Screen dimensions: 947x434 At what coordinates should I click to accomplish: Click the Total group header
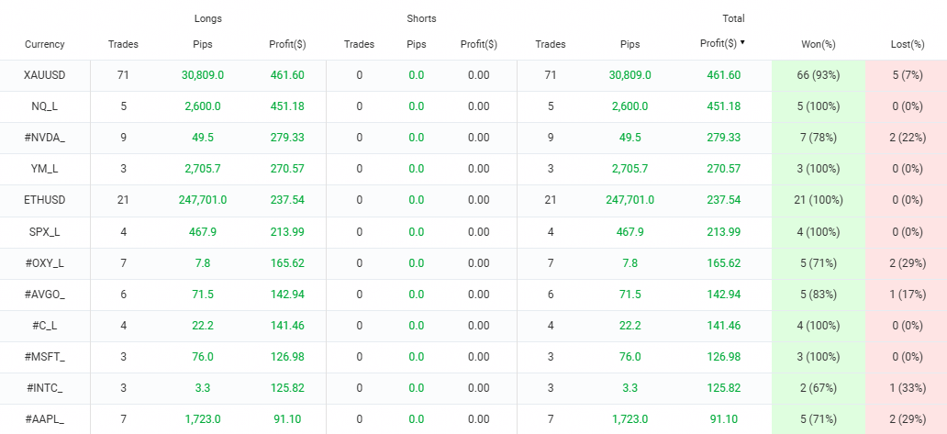click(x=733, y=18)
